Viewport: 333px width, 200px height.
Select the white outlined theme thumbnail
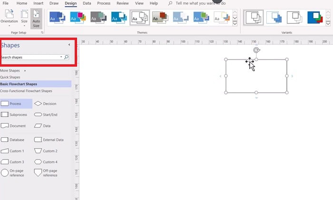point(140,18)
